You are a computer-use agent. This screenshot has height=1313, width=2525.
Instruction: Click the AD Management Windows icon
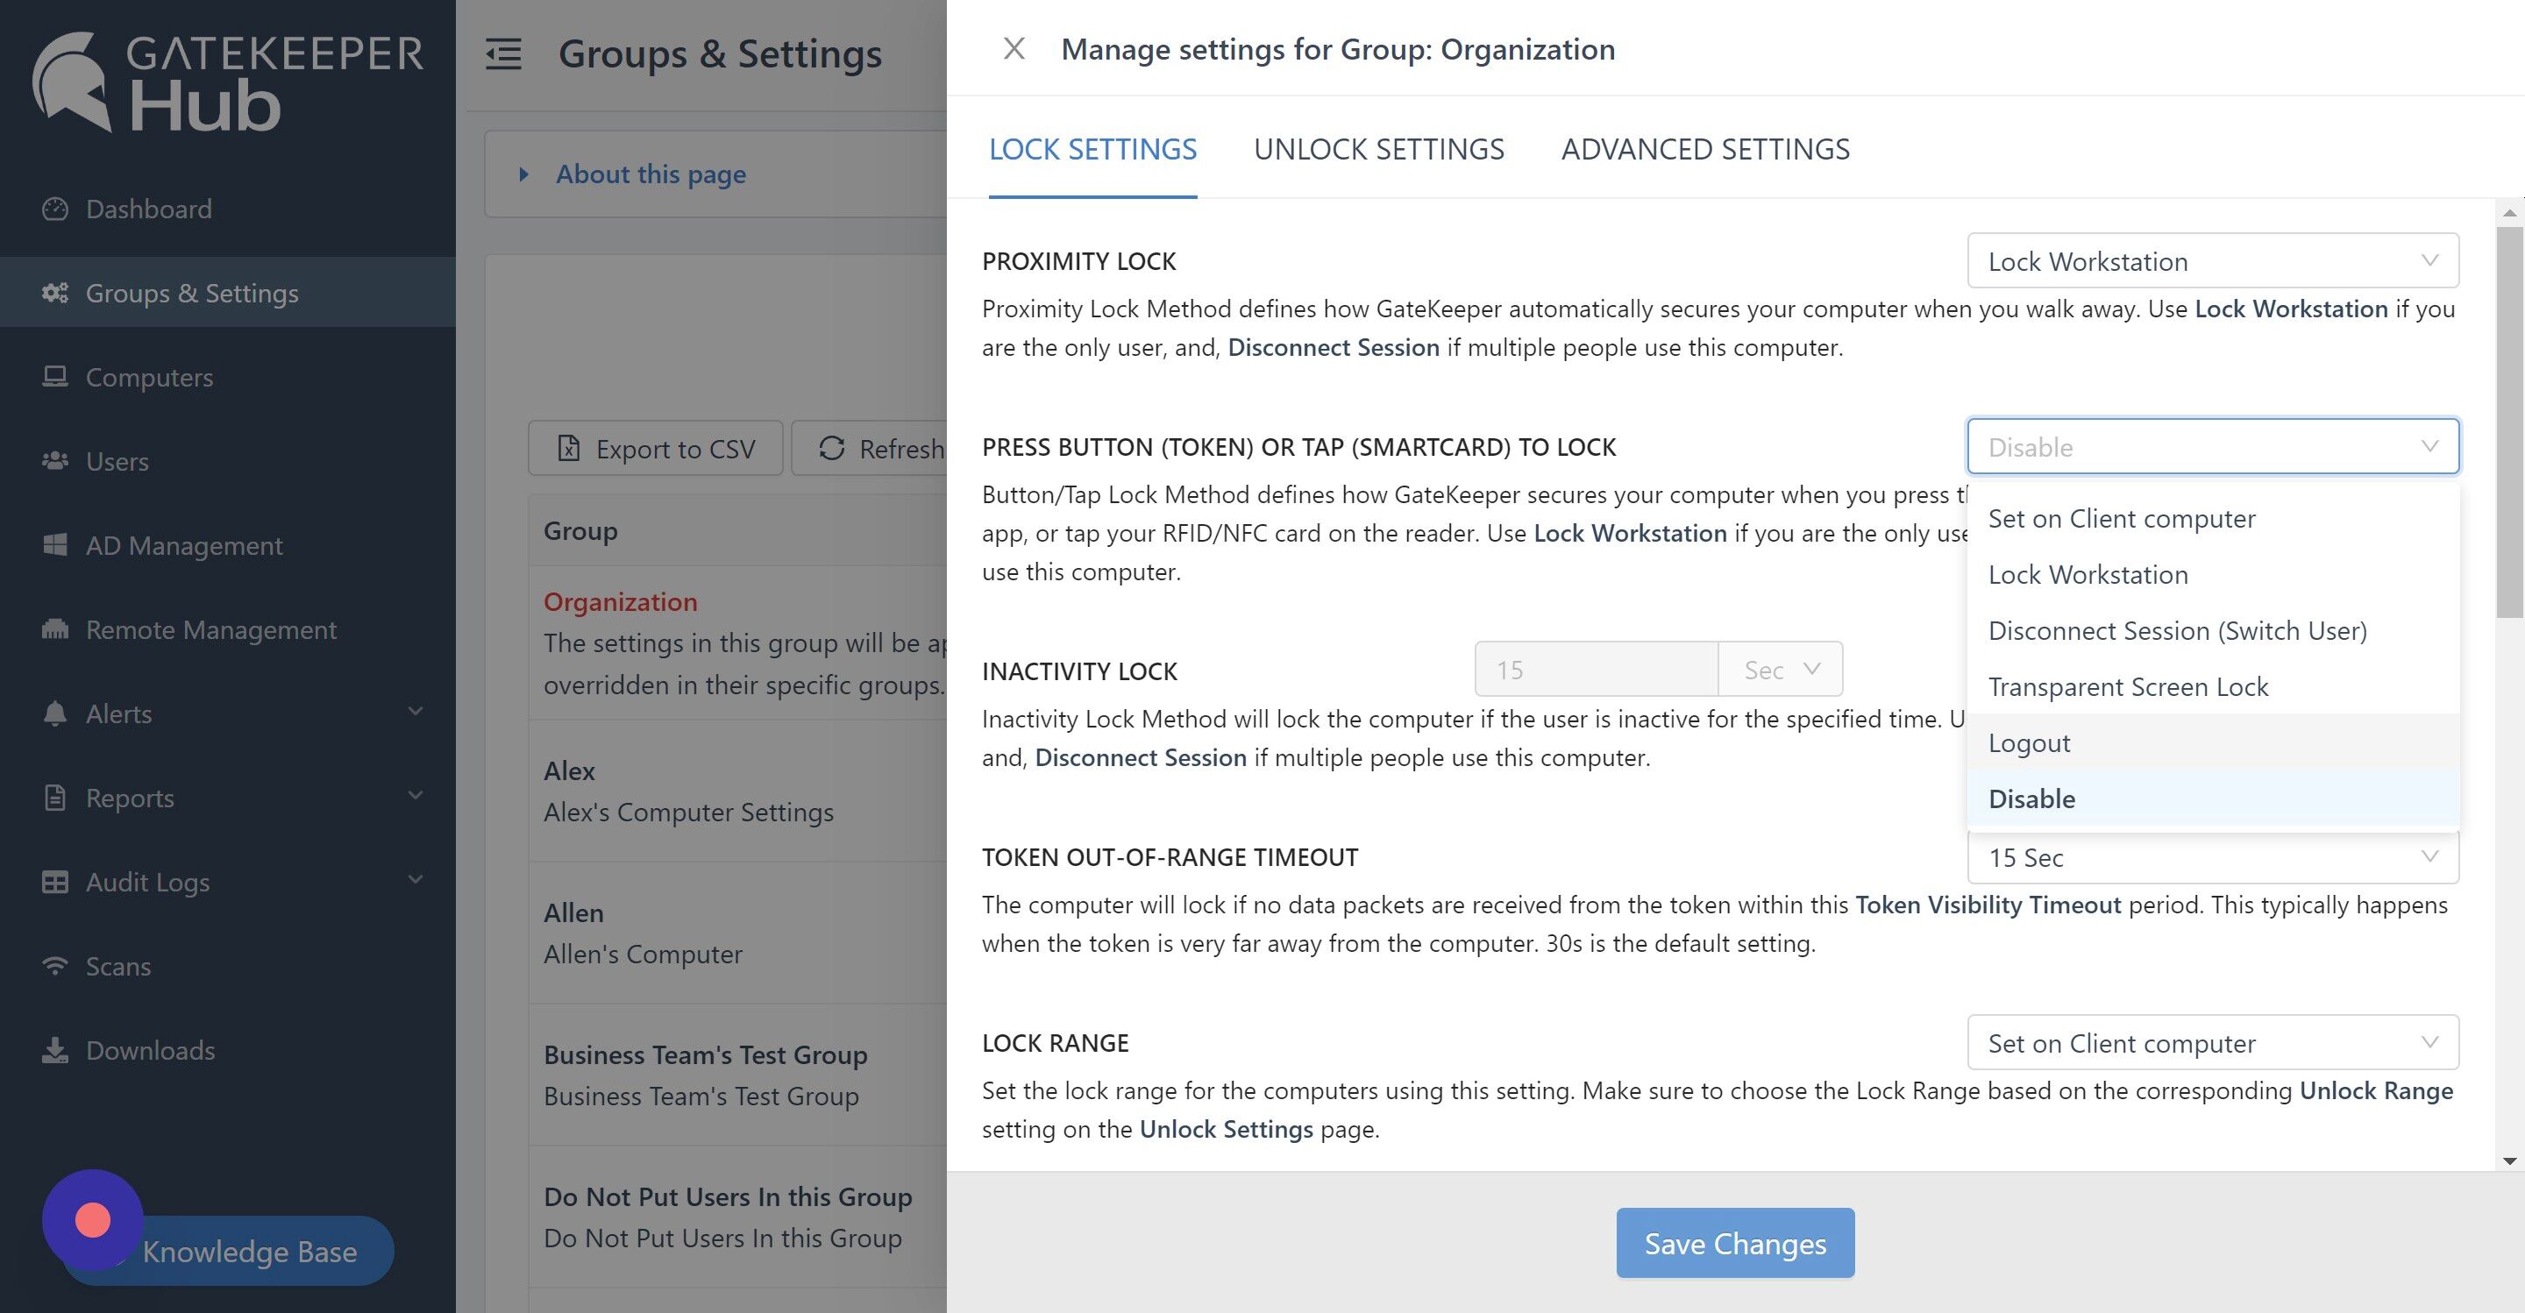coord(55,545)
